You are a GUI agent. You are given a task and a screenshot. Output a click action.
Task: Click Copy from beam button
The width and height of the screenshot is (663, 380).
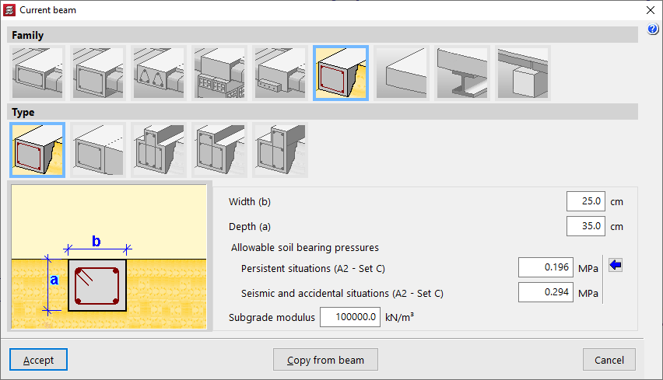click(x=325, y=360)
